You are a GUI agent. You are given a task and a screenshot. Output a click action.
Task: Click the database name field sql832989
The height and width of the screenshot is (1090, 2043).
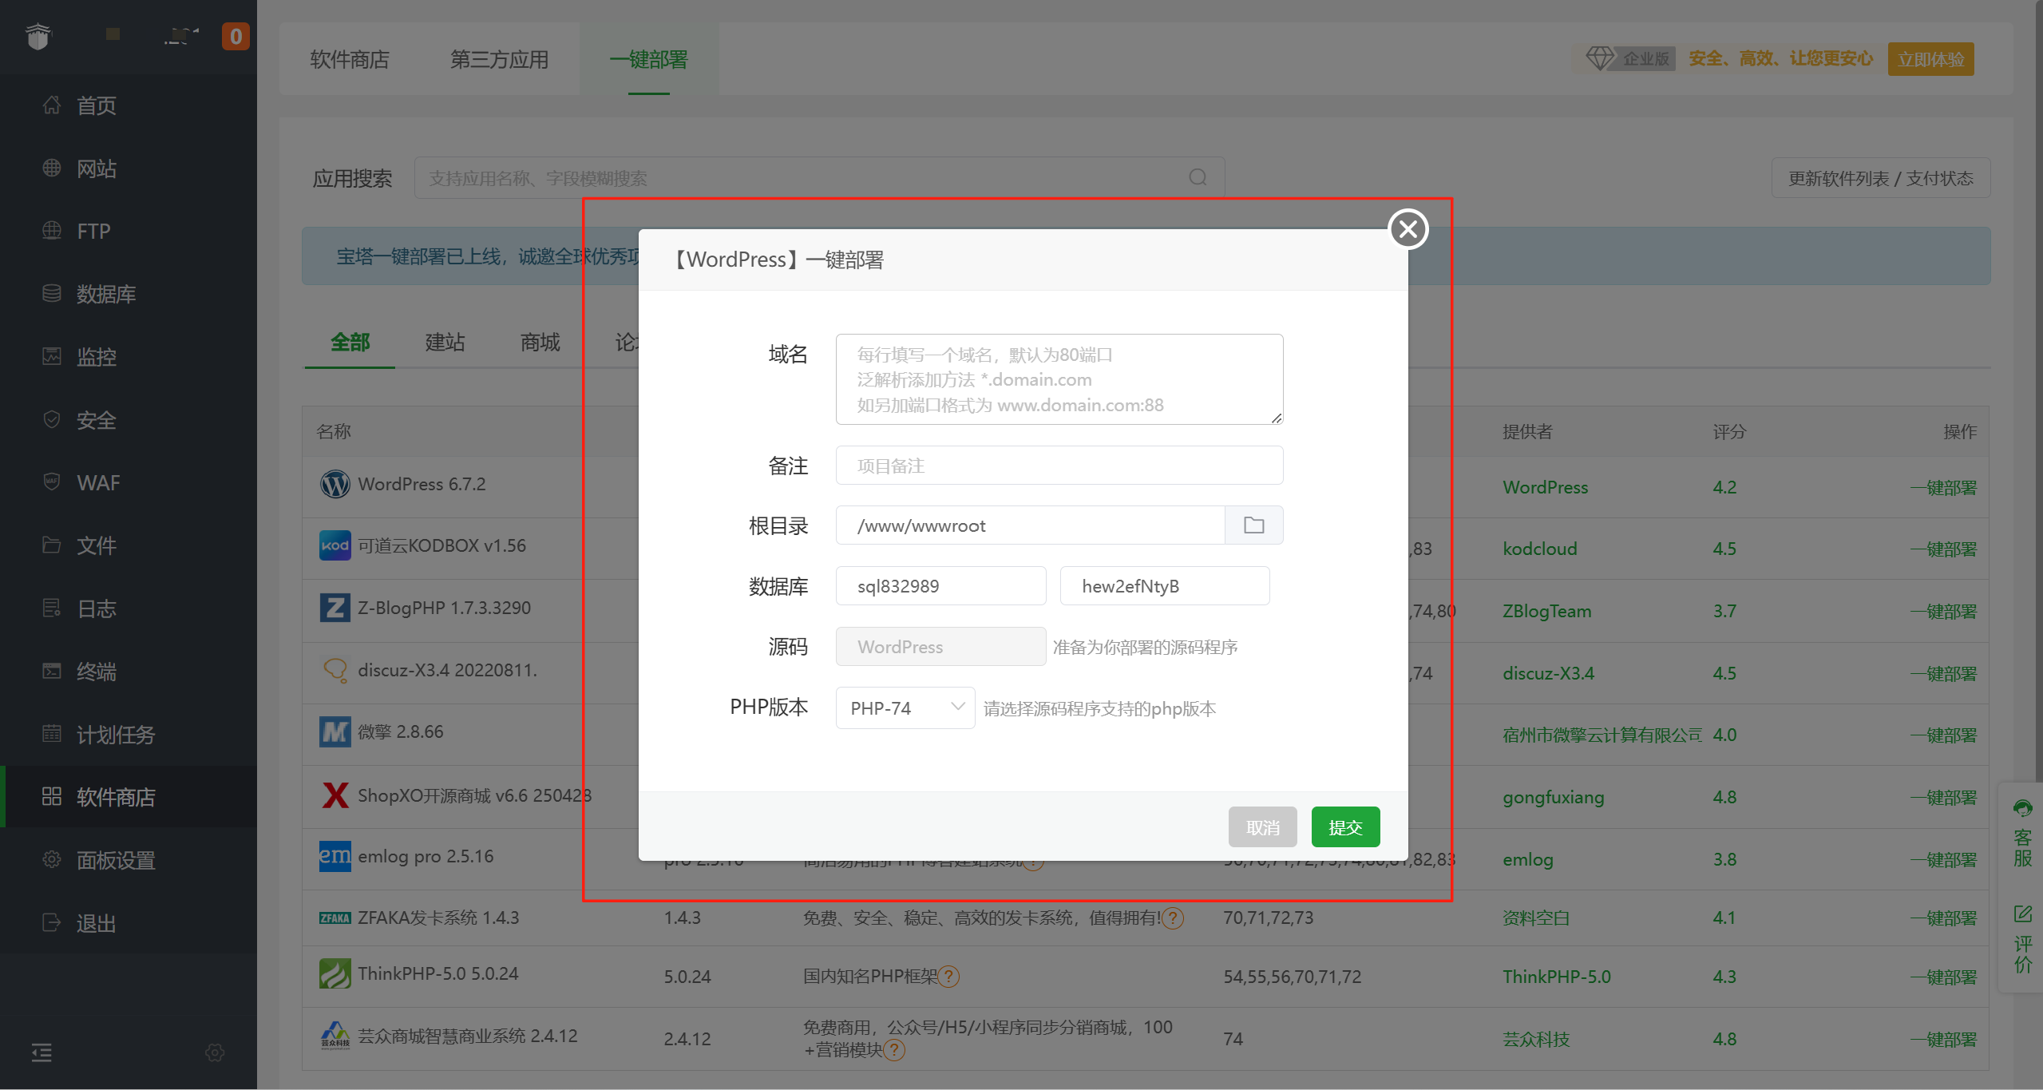coord(940,586)
